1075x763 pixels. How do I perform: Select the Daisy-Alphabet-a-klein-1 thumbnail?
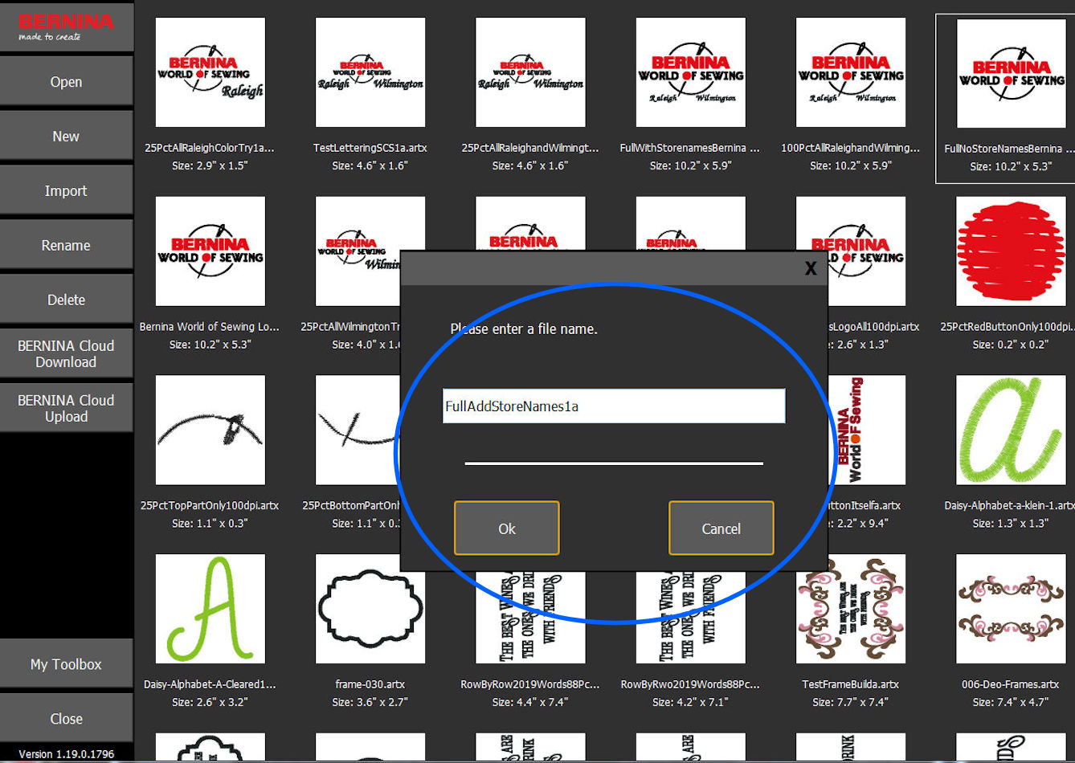tap(1012, 430)
